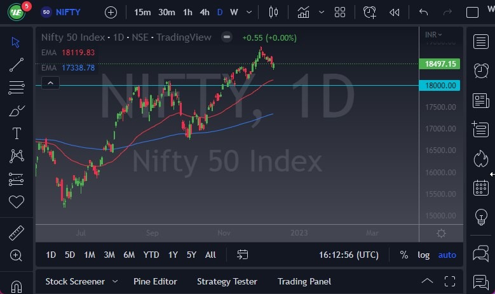The image size is (495, 294).
Task: Open the Strategy Tester tab
Action: tap(227, 281)
